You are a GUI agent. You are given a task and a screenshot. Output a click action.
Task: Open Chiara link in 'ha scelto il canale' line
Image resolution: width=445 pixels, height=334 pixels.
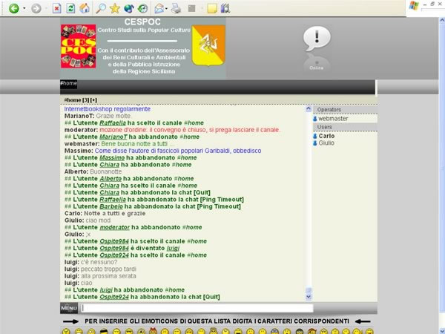(x=109, y=186)
